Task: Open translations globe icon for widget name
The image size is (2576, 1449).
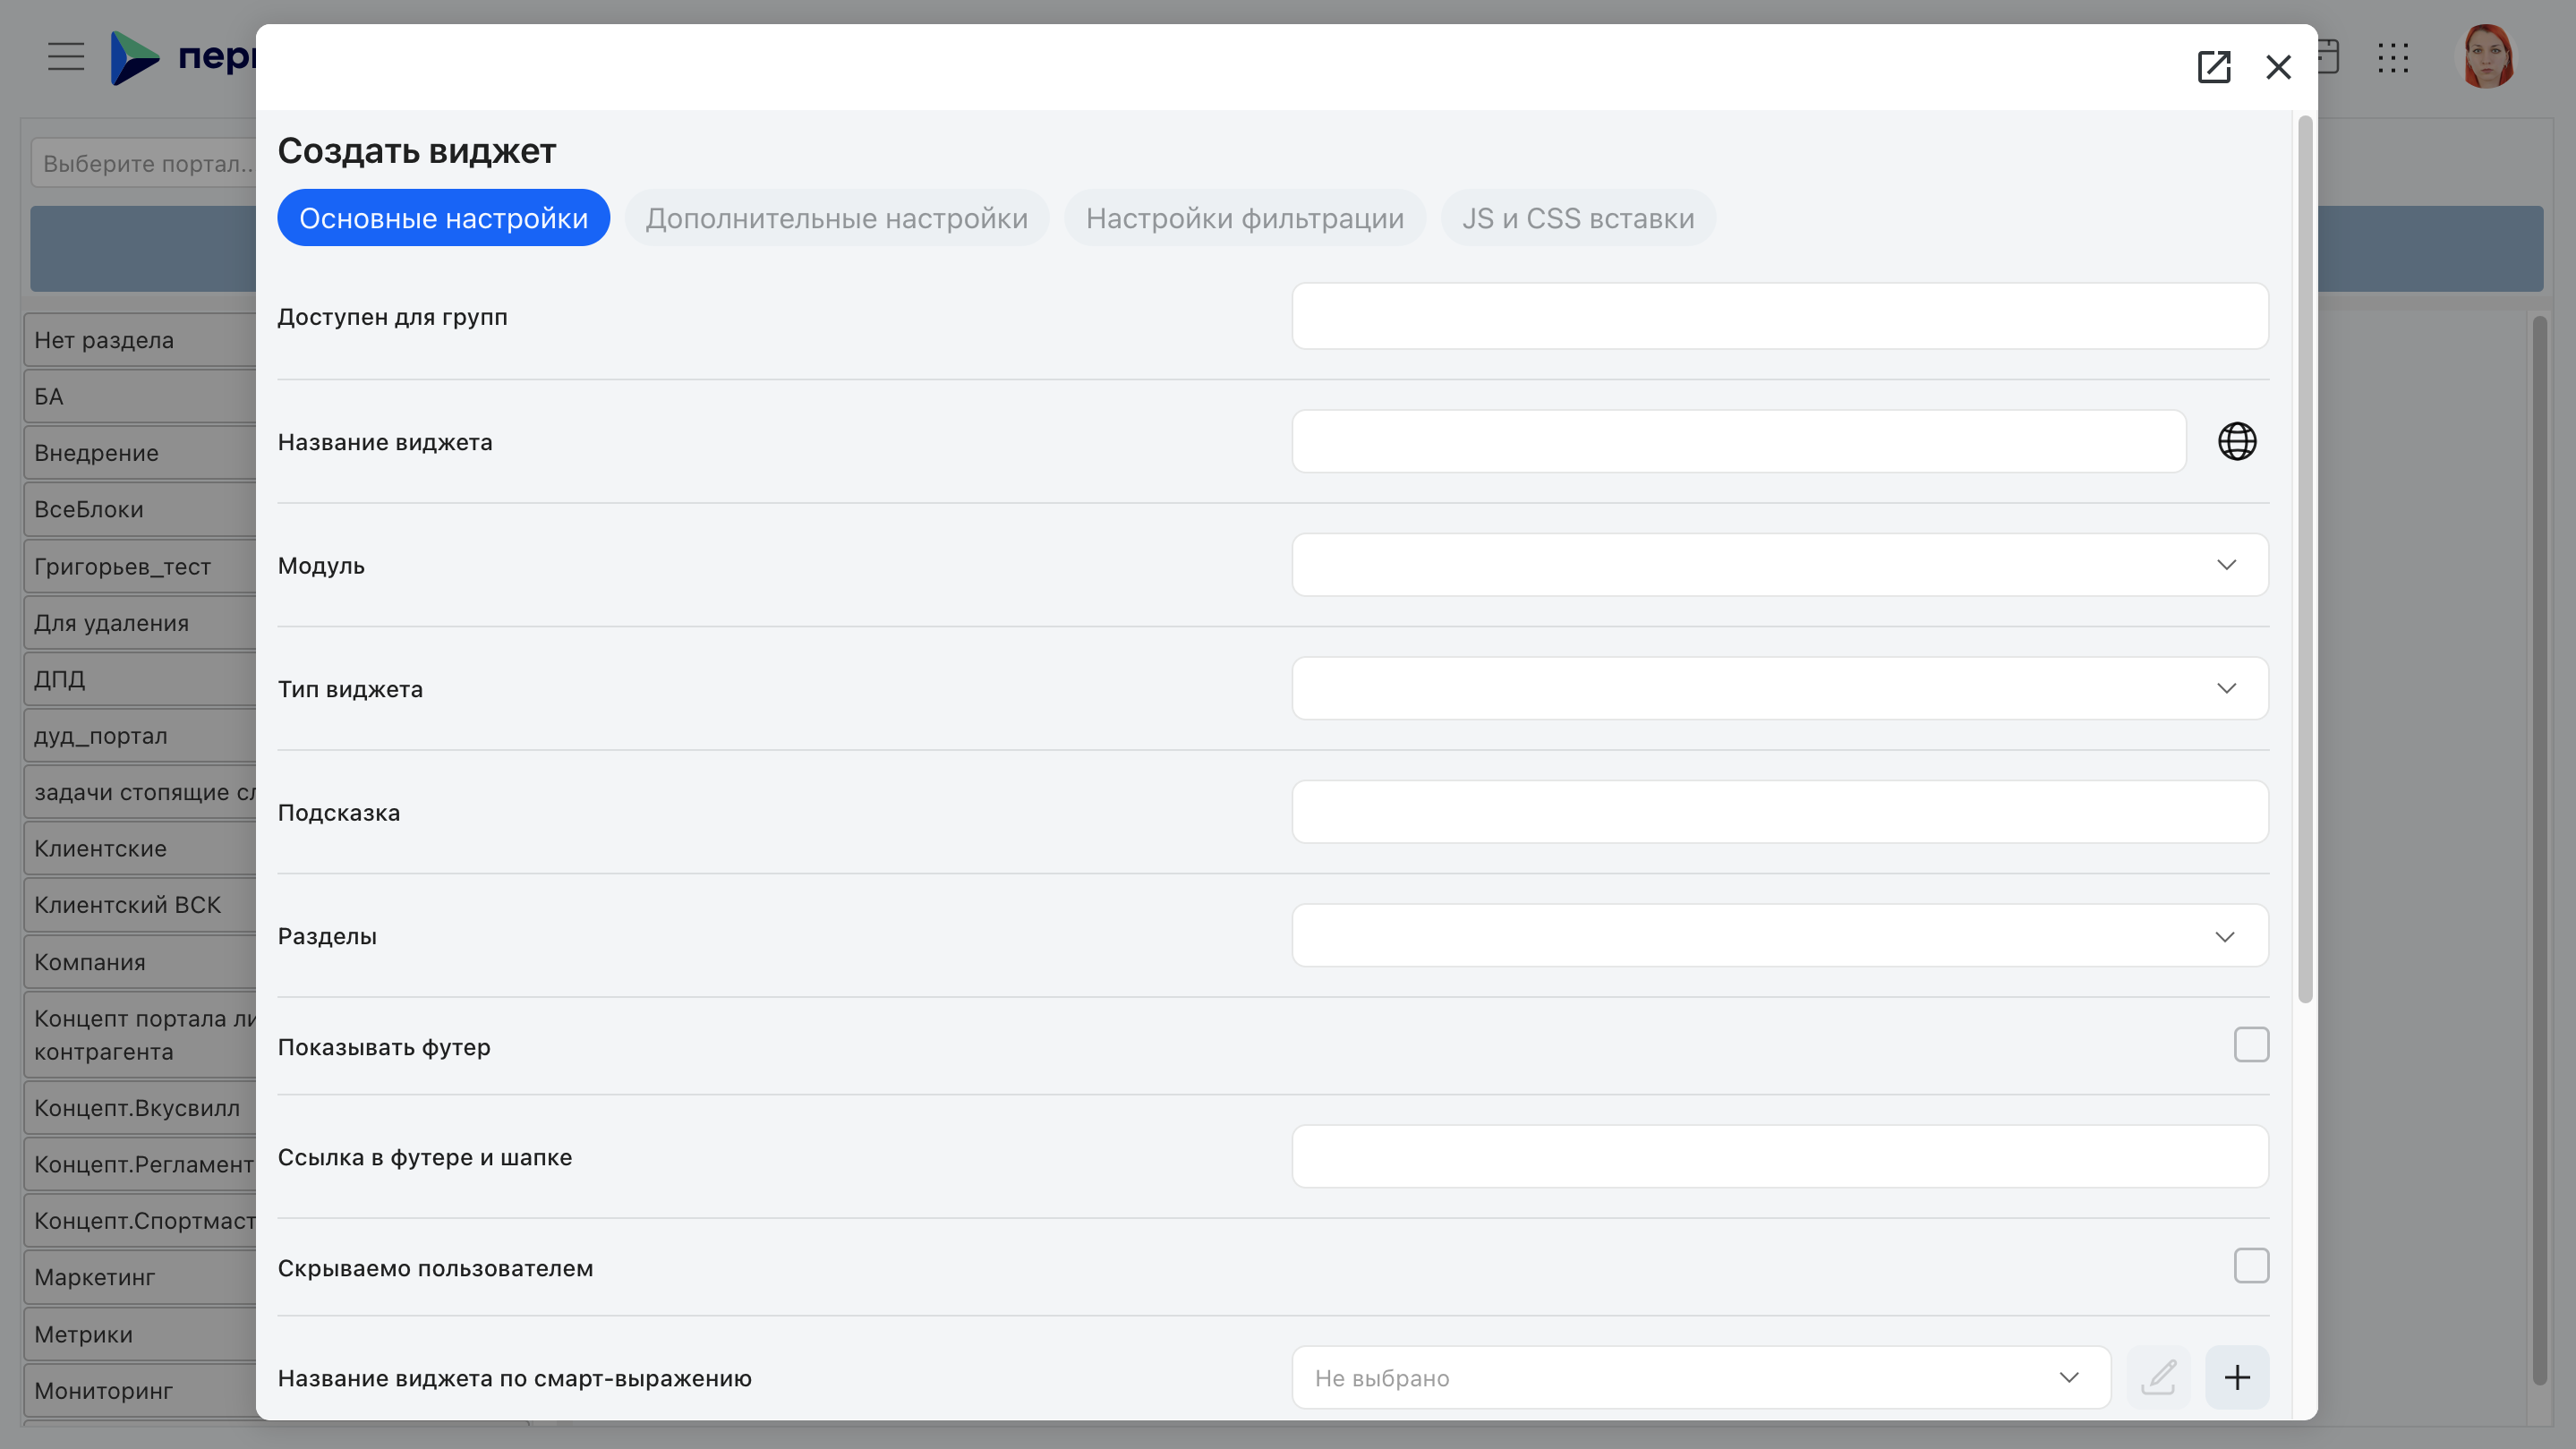Action: 2237,441
